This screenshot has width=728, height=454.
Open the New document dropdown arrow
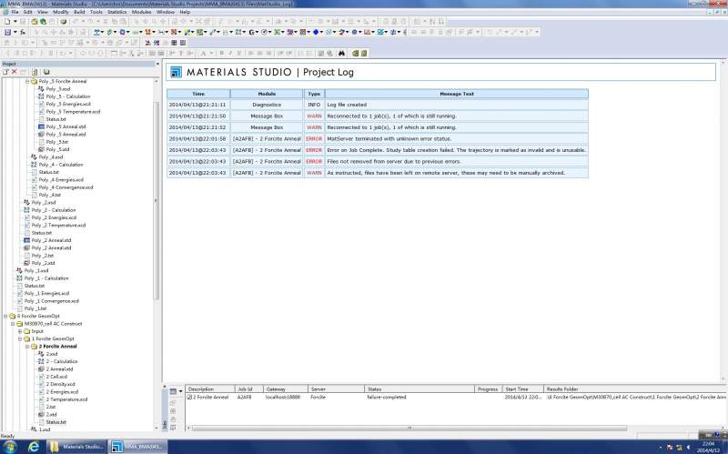(x=15, y=21)
